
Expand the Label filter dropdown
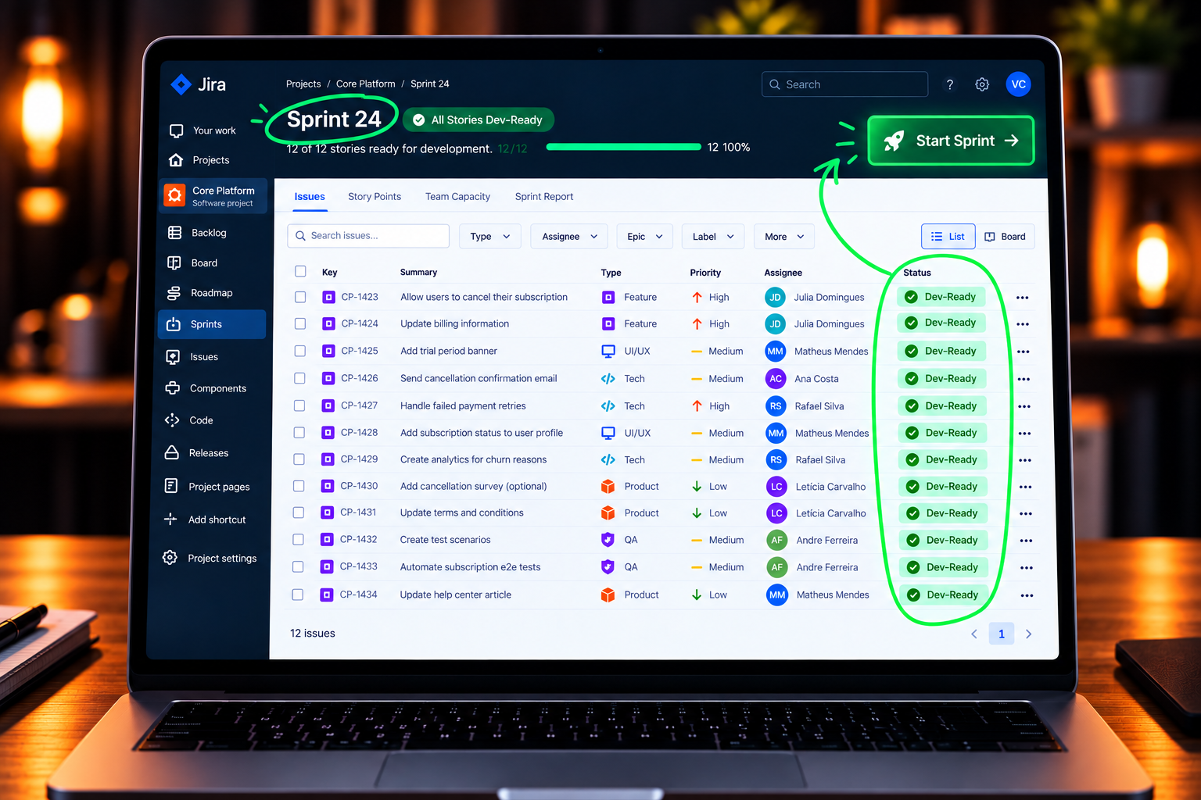click(x=713, y=237)
